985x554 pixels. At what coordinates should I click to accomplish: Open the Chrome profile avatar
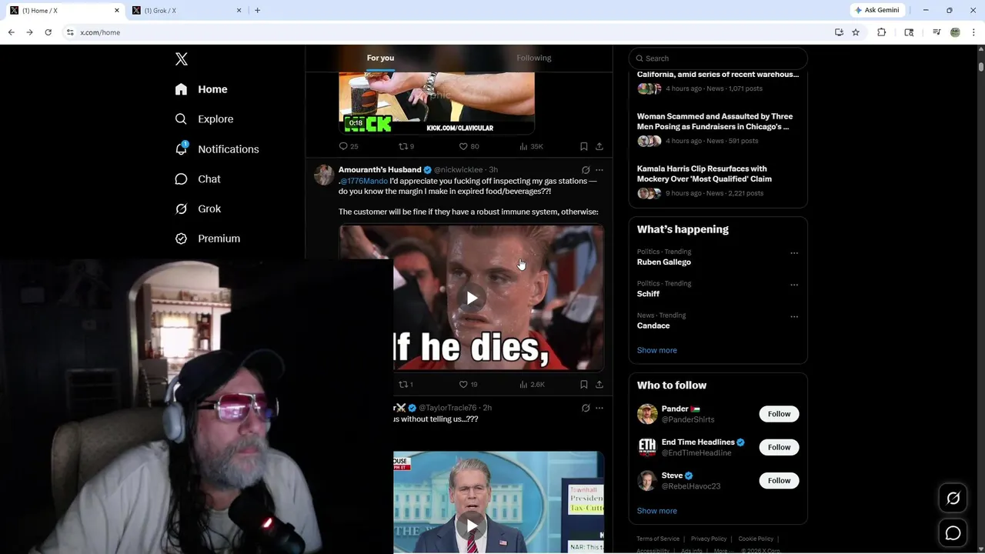click(955, 32)
